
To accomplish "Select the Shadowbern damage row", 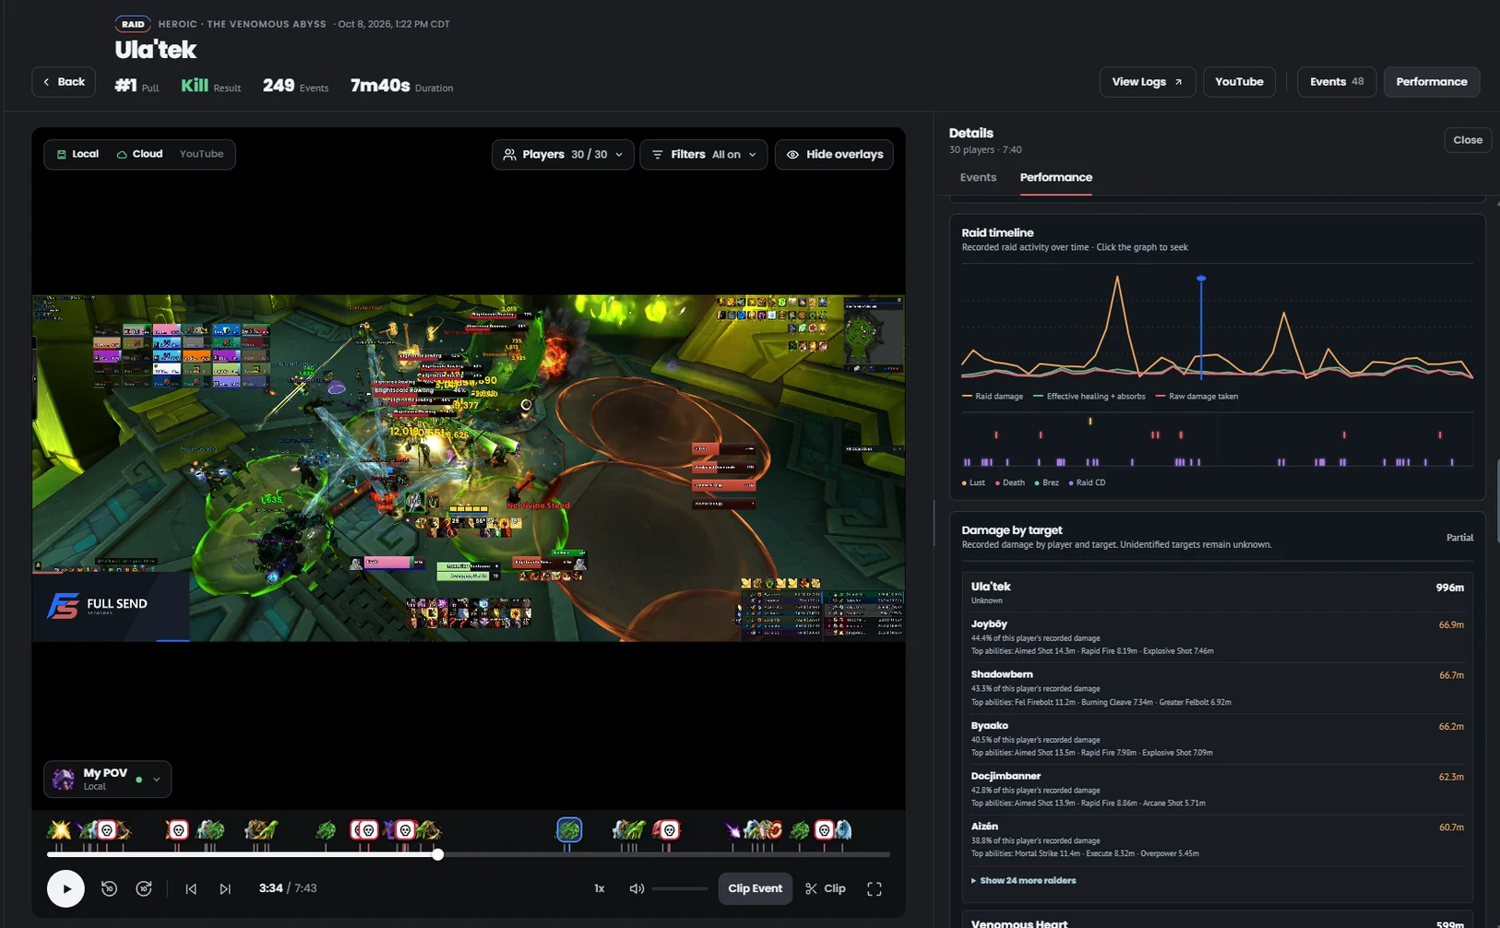I will point(1217,688).
